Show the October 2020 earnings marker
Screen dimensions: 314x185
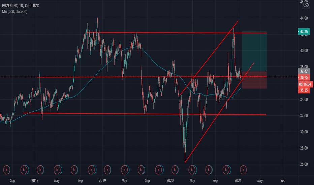(x=226, y=170)
